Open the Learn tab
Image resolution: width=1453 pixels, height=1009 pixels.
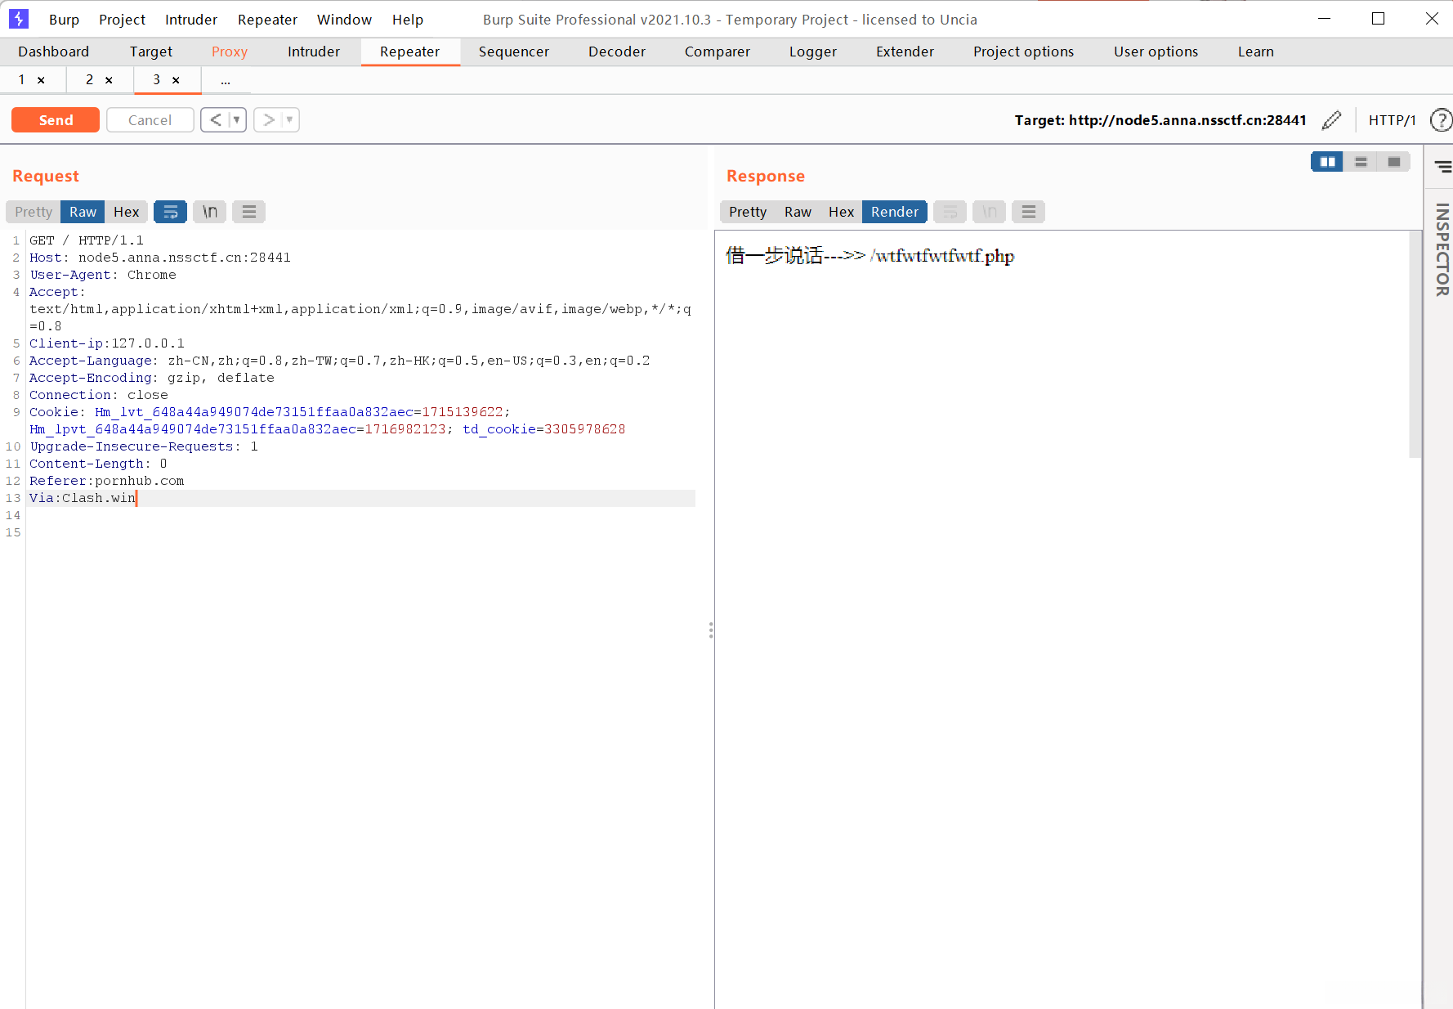pos(1255,52)
